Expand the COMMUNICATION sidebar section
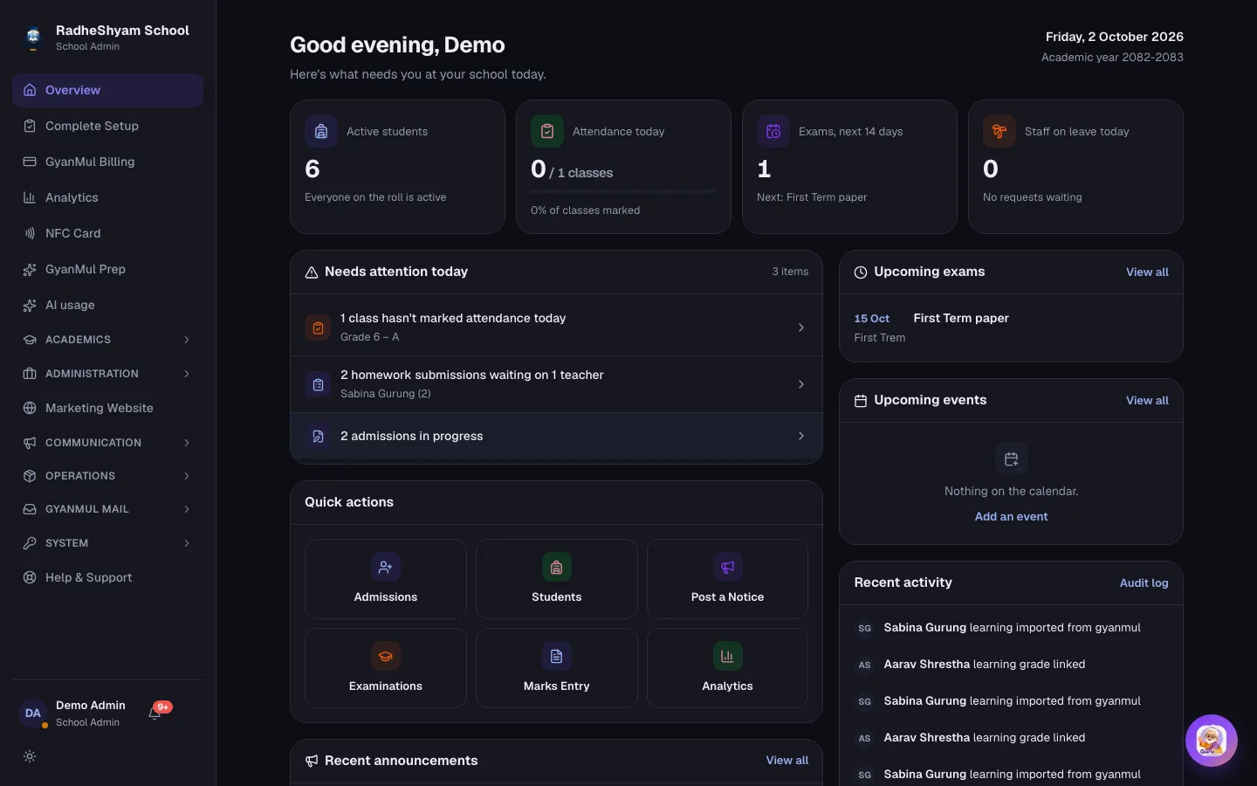 (x=108, y=443)
